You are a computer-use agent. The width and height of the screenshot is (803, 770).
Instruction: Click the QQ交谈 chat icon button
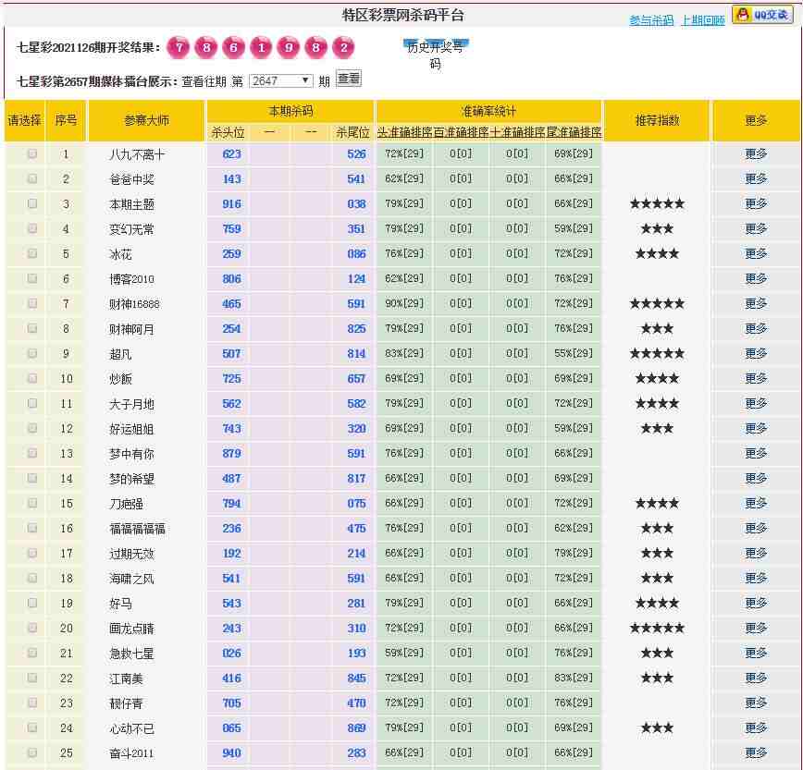coord(762,14)
